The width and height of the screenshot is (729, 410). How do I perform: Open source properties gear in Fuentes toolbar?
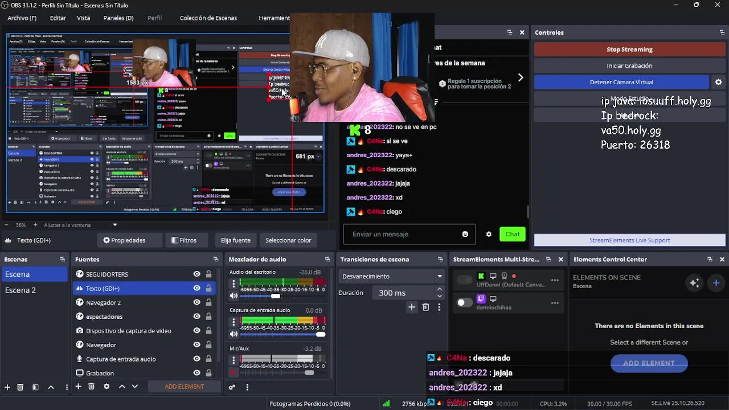pos(107,387)
